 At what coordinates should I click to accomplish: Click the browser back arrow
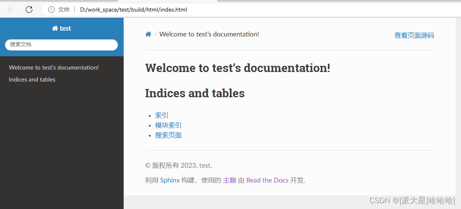click(x=11, y=10)
